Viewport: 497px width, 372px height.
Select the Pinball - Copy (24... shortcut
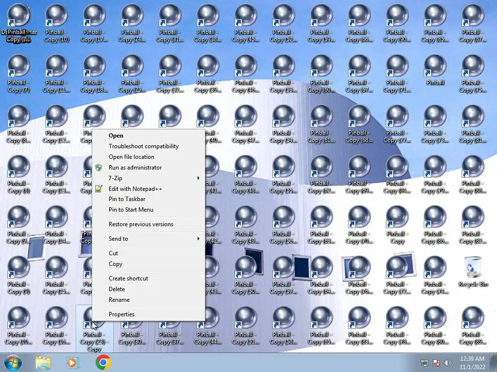pos(132,23)
